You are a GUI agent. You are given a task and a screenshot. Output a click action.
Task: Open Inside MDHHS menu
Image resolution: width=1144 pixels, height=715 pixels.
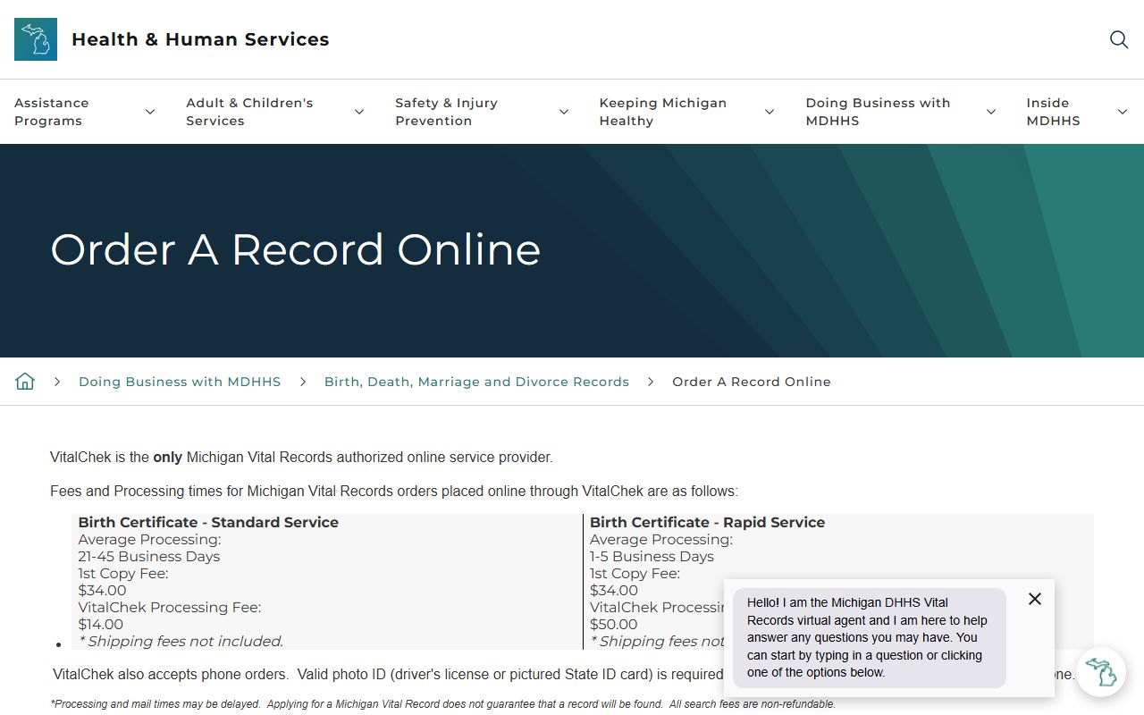tap(1053, 112)
